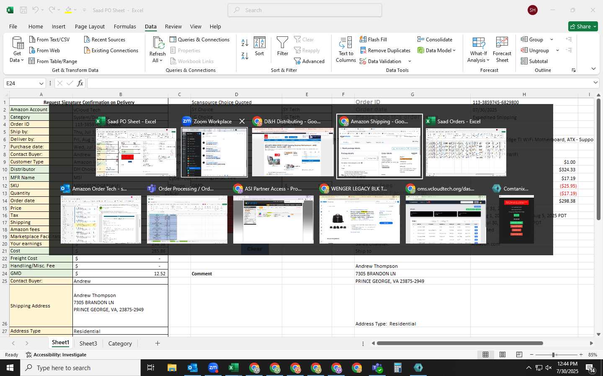Open Existing Connections

click(x=111, y=51)
